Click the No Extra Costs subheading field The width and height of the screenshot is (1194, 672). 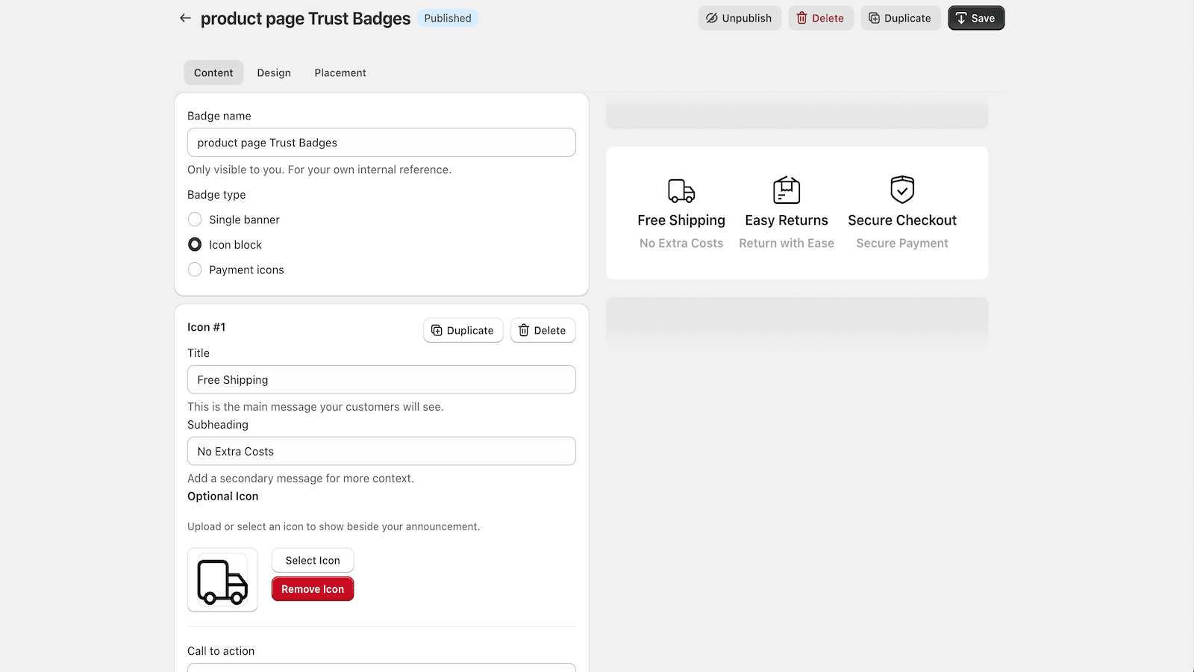381,451
